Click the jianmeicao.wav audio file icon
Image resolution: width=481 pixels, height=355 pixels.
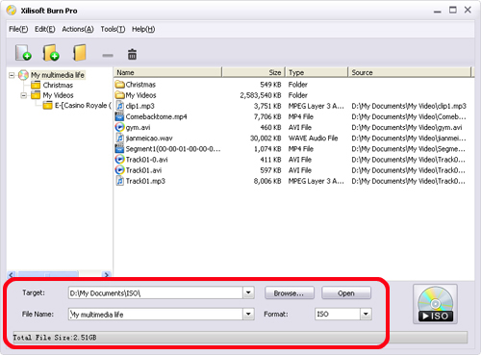(119, 138)
